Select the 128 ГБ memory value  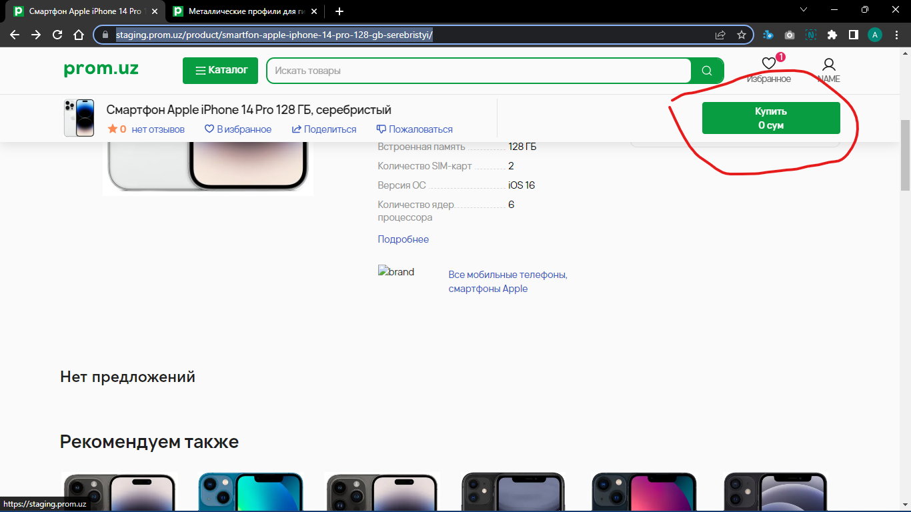pos(522,147)
